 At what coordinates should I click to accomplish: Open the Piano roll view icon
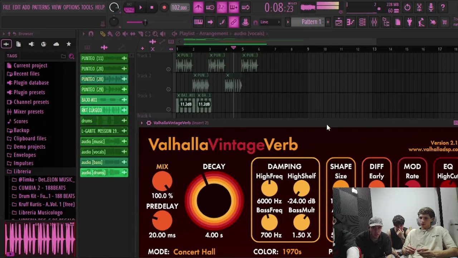tap(350, 22)
